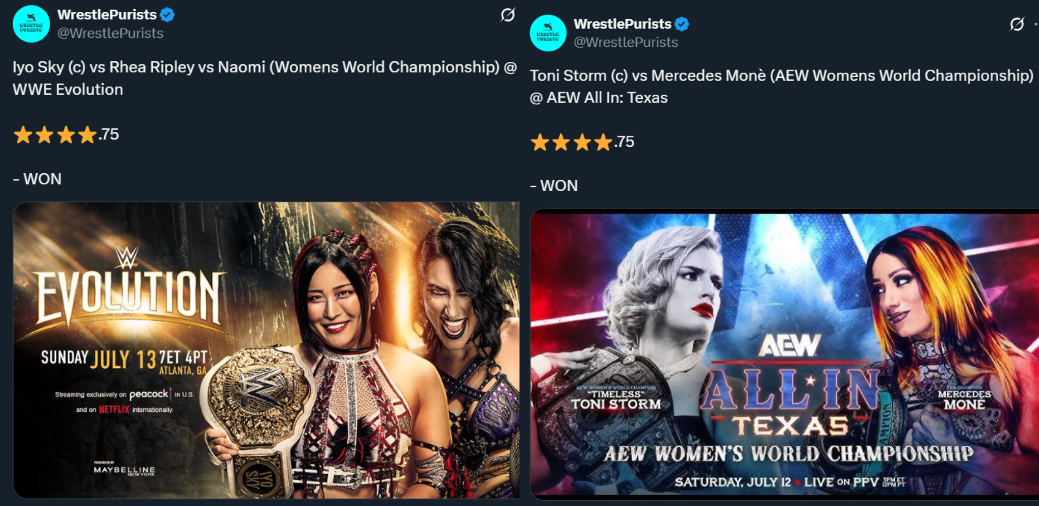Open WrestlePurists display name on Evolution post
Viewport: 1039px width, 506px height.
[107, 15]
